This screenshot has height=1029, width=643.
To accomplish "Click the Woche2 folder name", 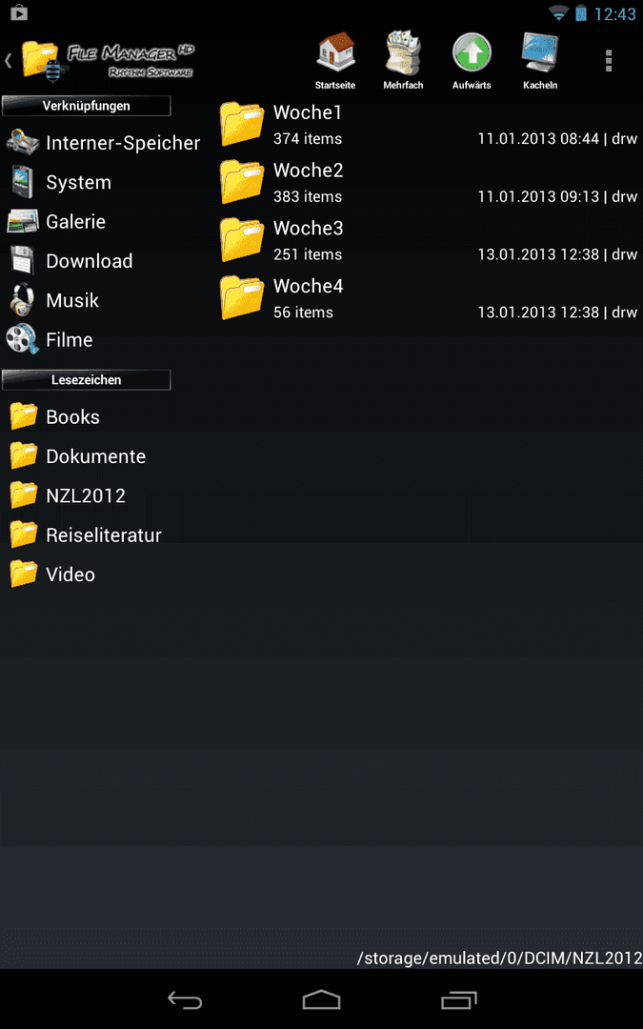I will coord(308,171).
